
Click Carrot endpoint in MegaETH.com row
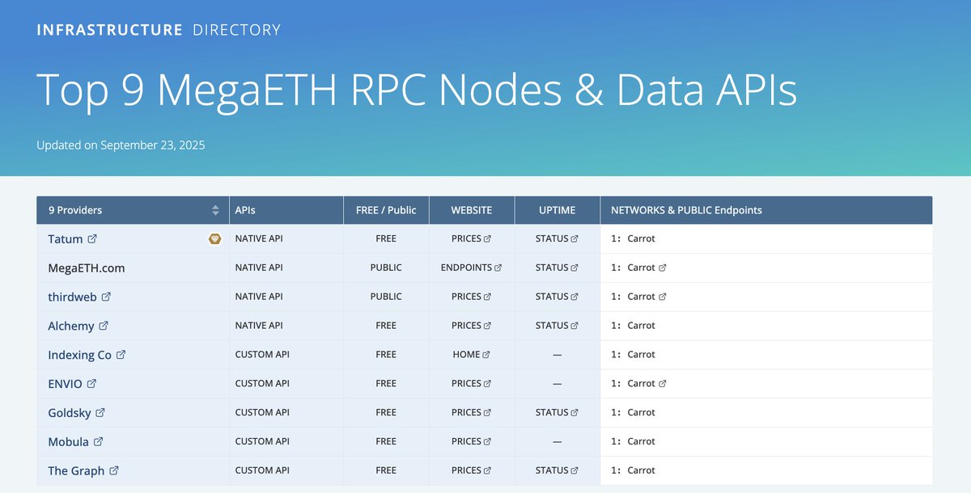[x=641, y=268]
